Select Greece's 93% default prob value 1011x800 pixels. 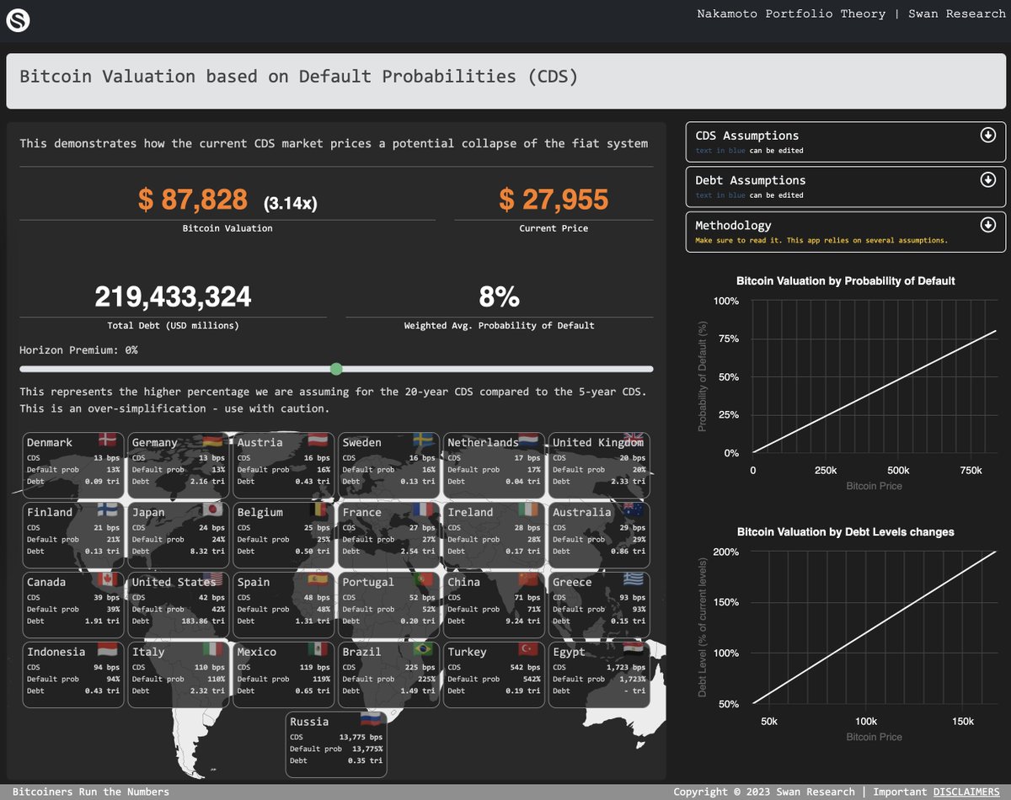pyautogui.click(x=638, y=609)
